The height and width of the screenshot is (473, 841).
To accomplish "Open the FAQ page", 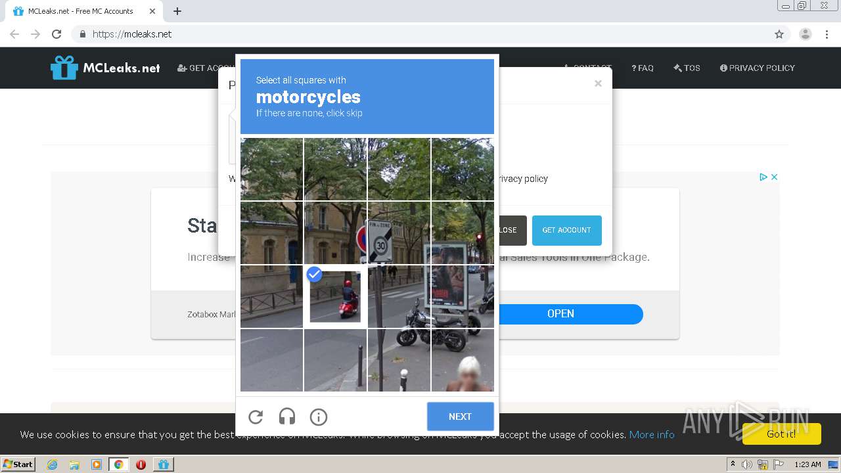I will tap(643, 68).
